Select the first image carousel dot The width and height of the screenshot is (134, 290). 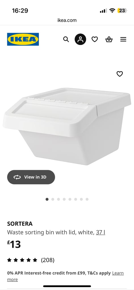tap(47, 199)
